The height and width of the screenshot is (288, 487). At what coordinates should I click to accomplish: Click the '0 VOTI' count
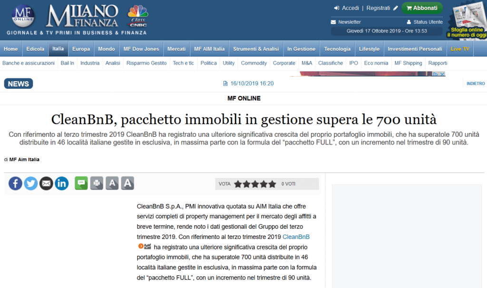pyautogui.click(x=288, y=184)
